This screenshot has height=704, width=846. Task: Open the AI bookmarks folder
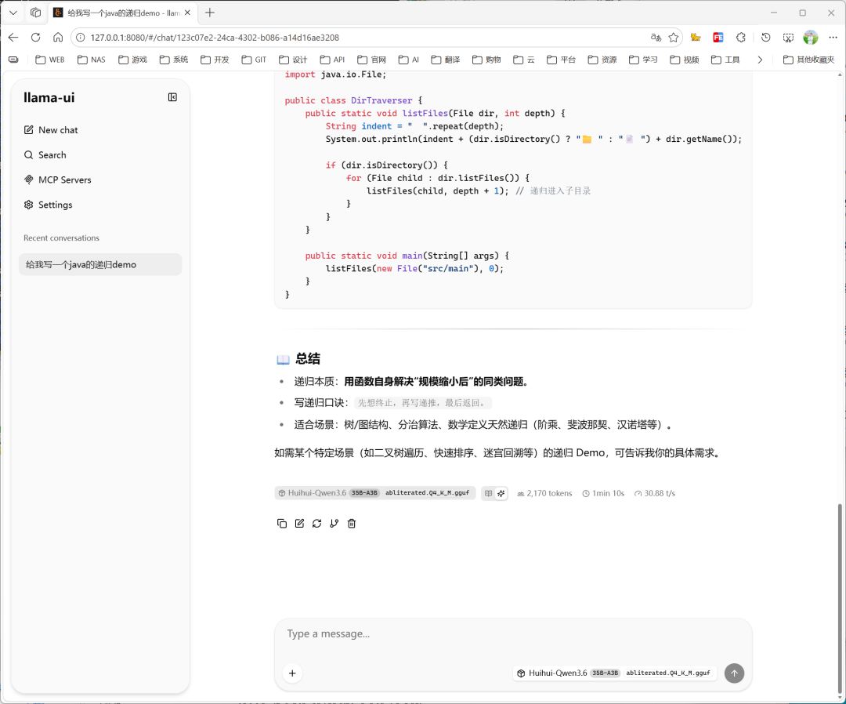point(408,60)
